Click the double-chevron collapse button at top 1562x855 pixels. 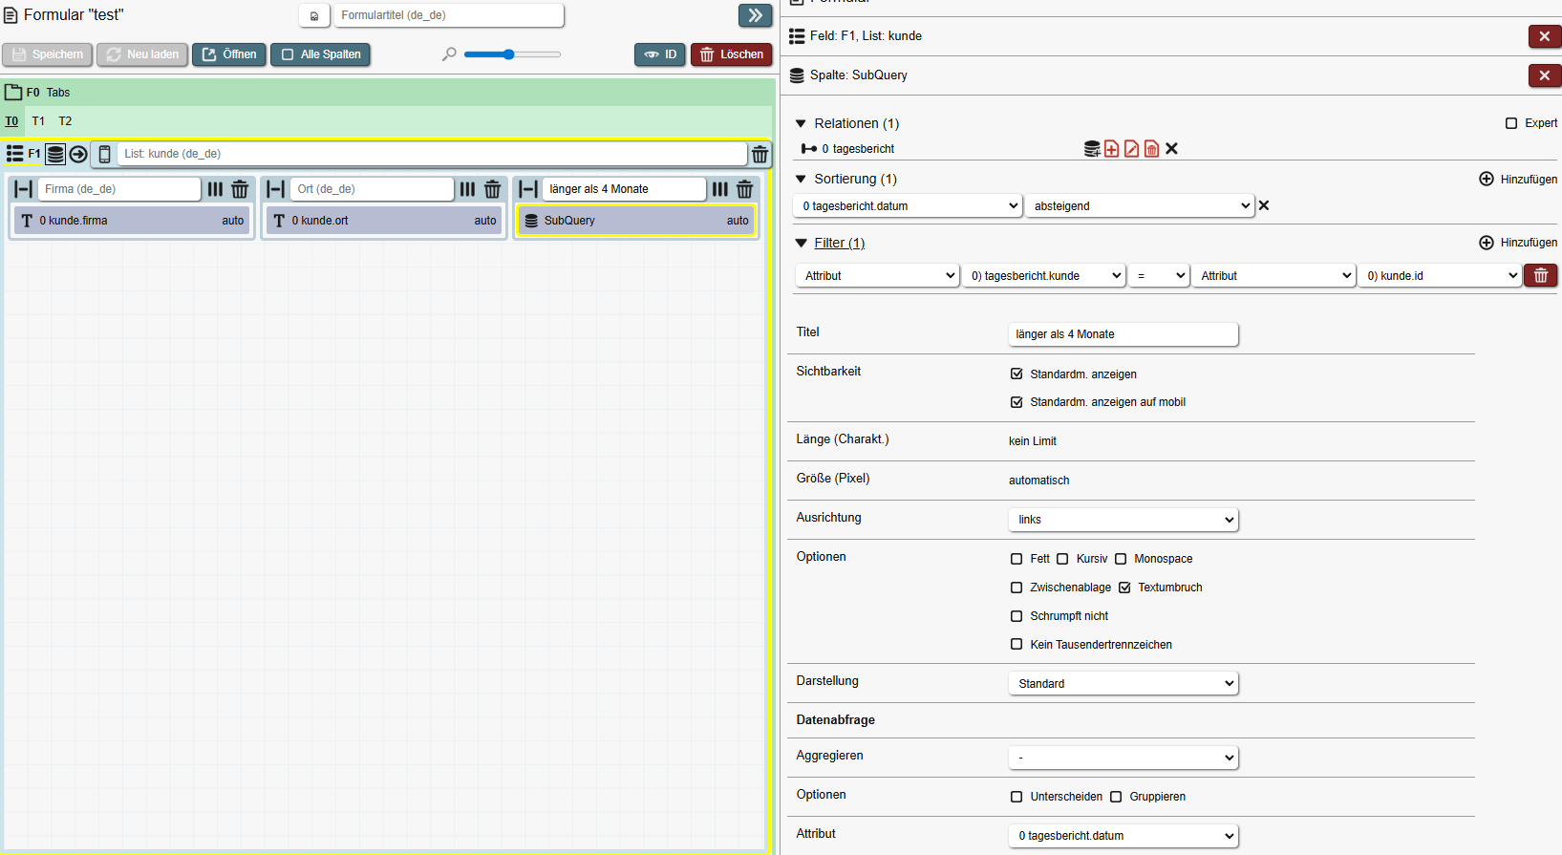(x=755, y=15)
